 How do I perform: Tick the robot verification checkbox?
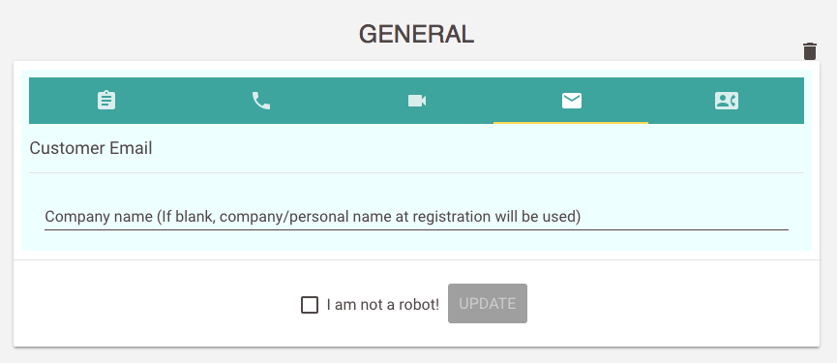pyautogui.click(x=310, y=305)
